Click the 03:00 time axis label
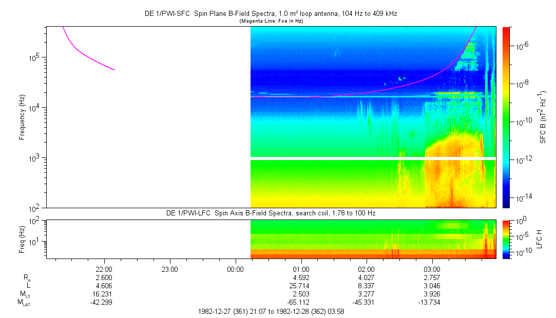Image resolution: width=556 pixels, height=318 pixels. (x=432, y=269)
